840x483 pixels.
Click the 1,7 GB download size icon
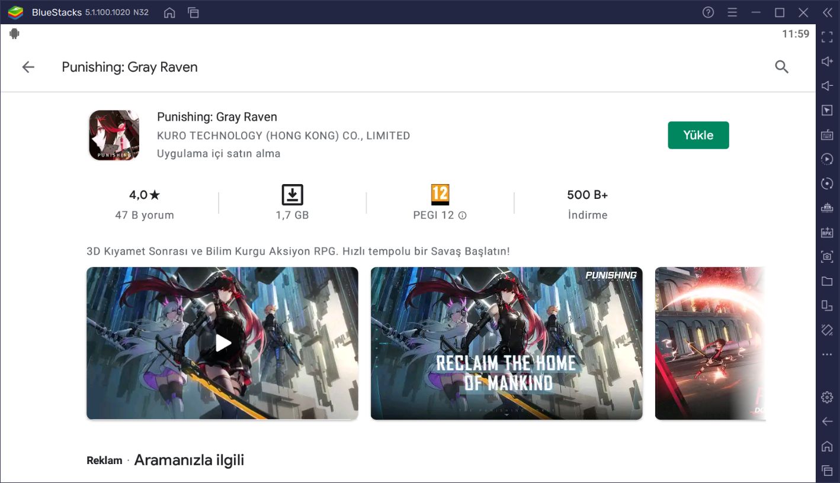tap(292, 195)
